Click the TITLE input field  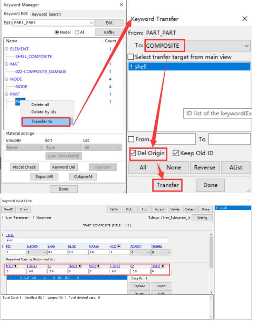pos(87,240)
